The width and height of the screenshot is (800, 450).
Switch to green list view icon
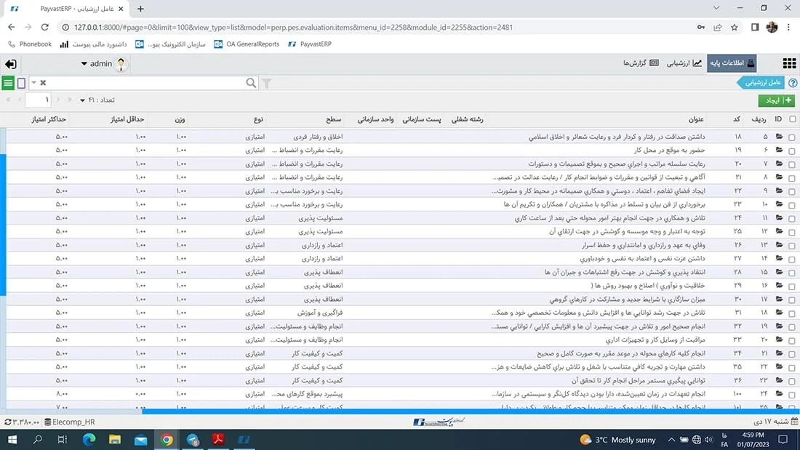8,83
